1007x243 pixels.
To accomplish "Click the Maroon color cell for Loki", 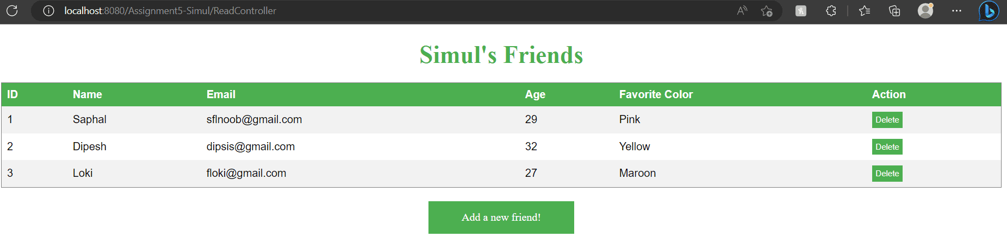I will pos(637,173).
